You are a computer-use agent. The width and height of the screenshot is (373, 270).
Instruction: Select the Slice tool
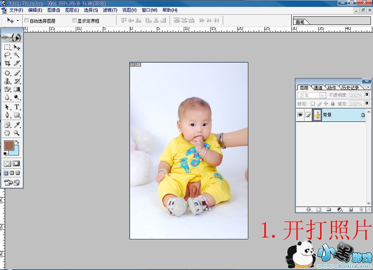pos(17,63)
